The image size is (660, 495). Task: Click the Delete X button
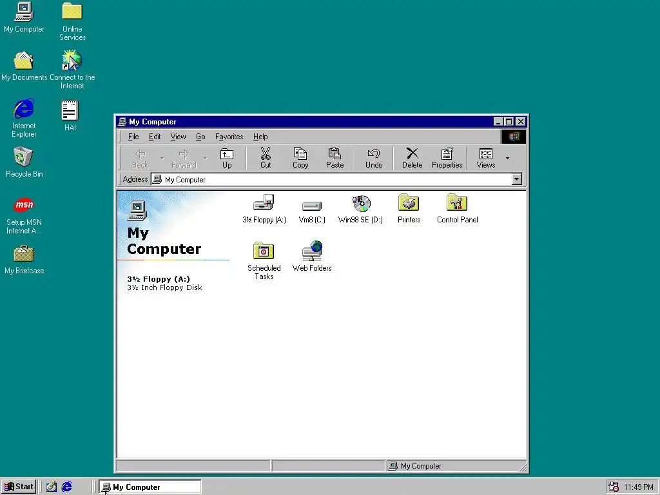[x=412, y=159]
